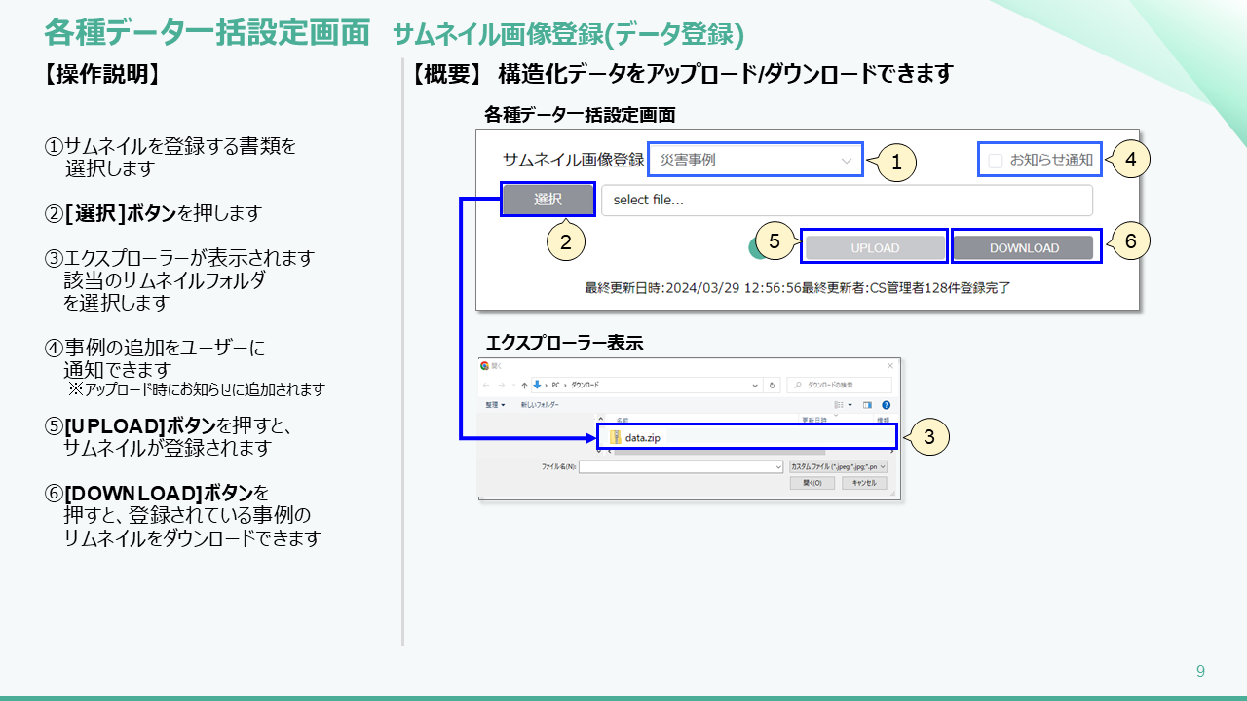Click the Chrome icon in the dialog title bar

[484, 366]
